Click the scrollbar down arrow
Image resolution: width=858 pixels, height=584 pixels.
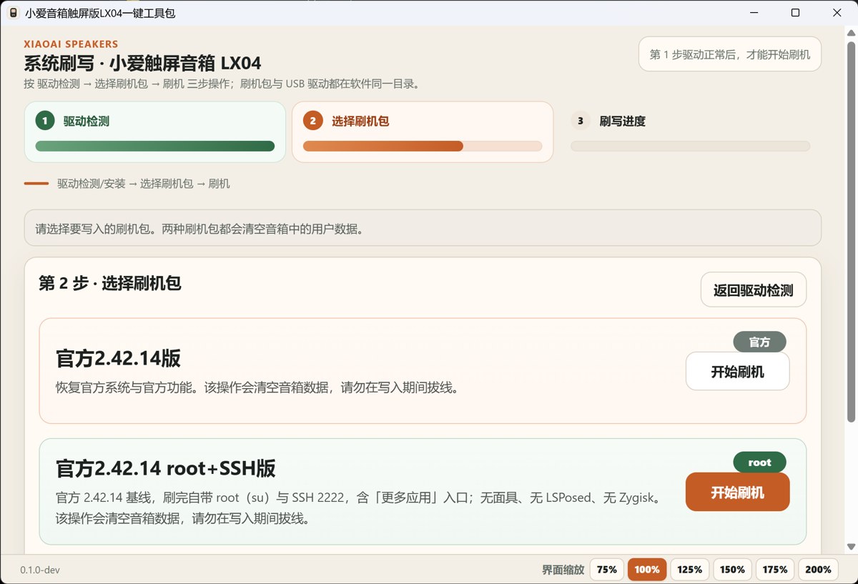click(851, 547)
